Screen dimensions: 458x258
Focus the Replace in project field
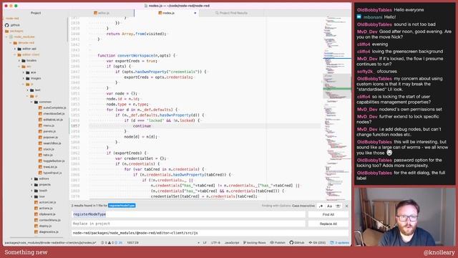coord(188,224)
